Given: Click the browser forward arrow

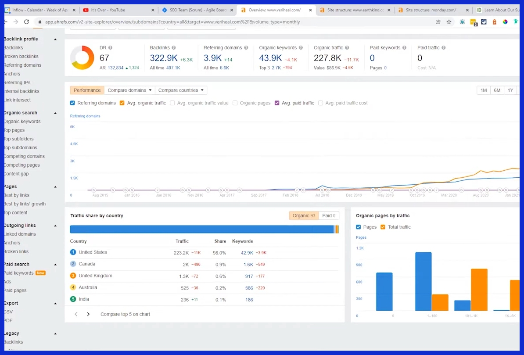Looking at the screenshot, I should point(16,22).
